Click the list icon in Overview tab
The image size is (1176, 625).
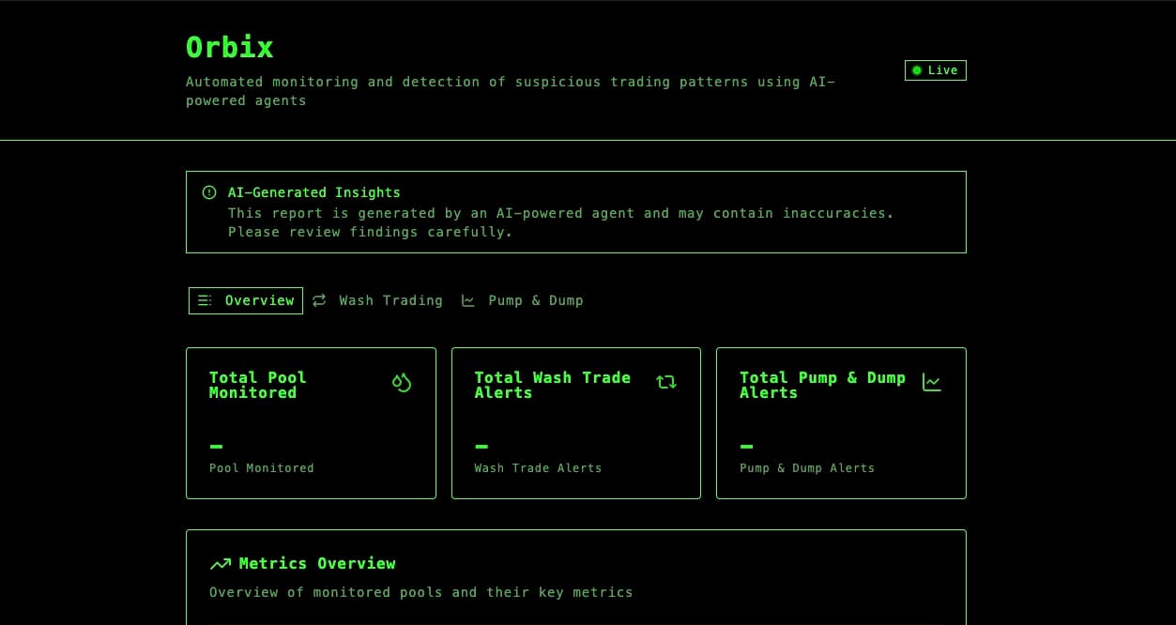coord(205,300)
